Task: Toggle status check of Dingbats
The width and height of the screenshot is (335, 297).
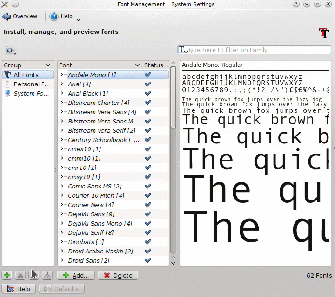Action: point(148,242)
